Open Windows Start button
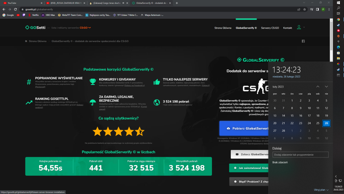The image size is (344, 194). pos(338,3)
